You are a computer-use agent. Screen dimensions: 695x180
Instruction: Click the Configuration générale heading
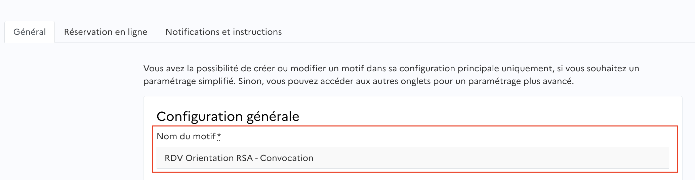[x=228, y=116]
